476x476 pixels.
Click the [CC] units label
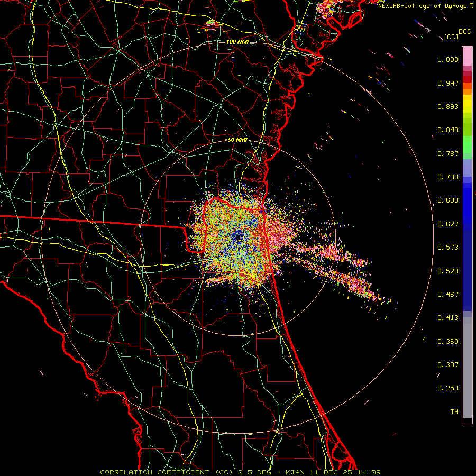(452, 36)
